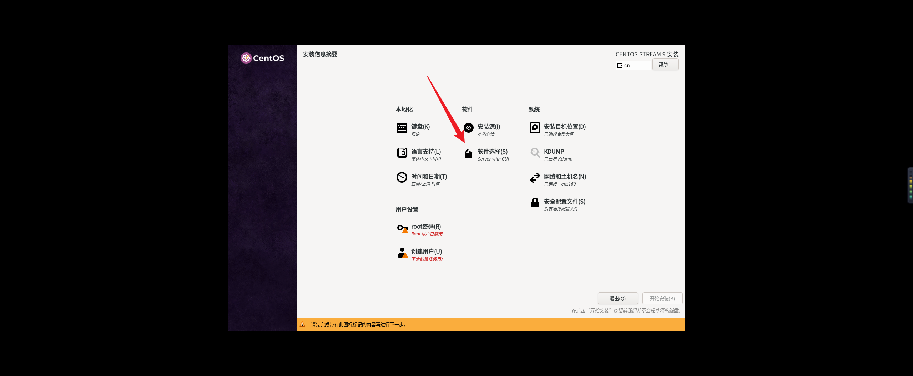Open 安全配置文件(S) security profile
Image resolution: width=913 pixels, height=376 pixels.
pyautogui.click(x=565, y=202)
